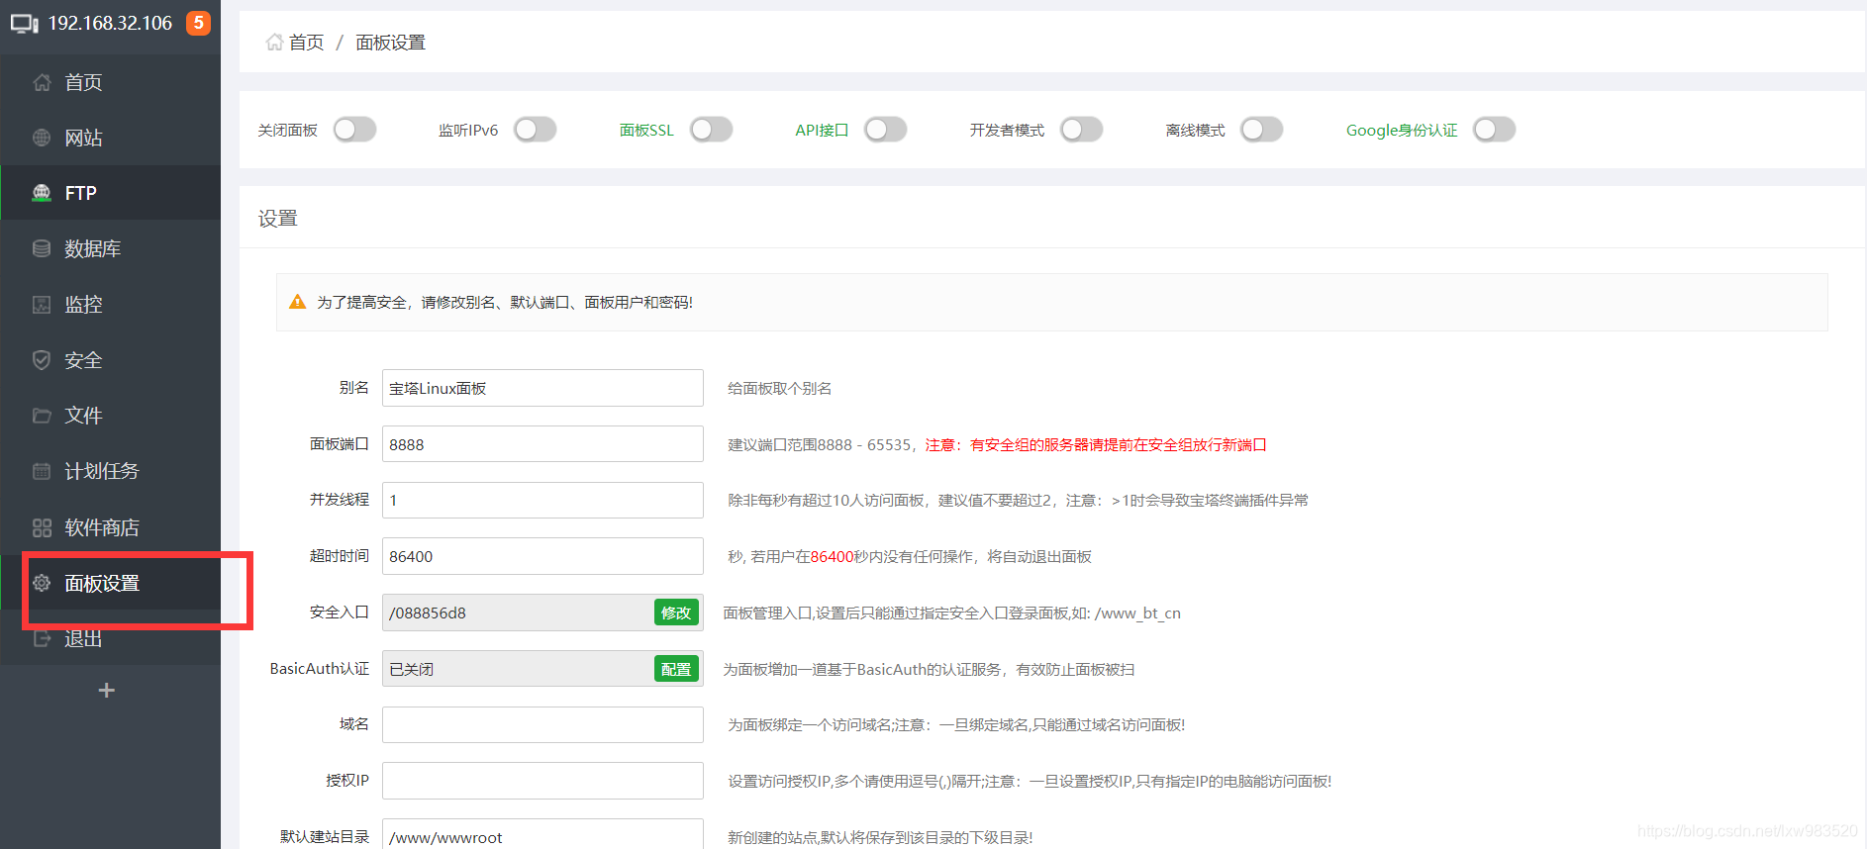
Task: Click the database icon beside 数据库
Action: tap(42, 248)
